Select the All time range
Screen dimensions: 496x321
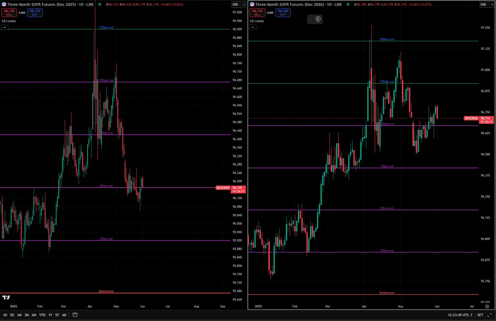tap(64, 315)
